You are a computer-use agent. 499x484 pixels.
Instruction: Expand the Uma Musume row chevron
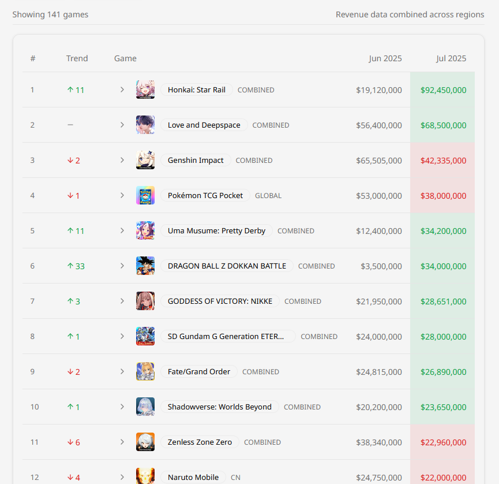pos(122,230)
